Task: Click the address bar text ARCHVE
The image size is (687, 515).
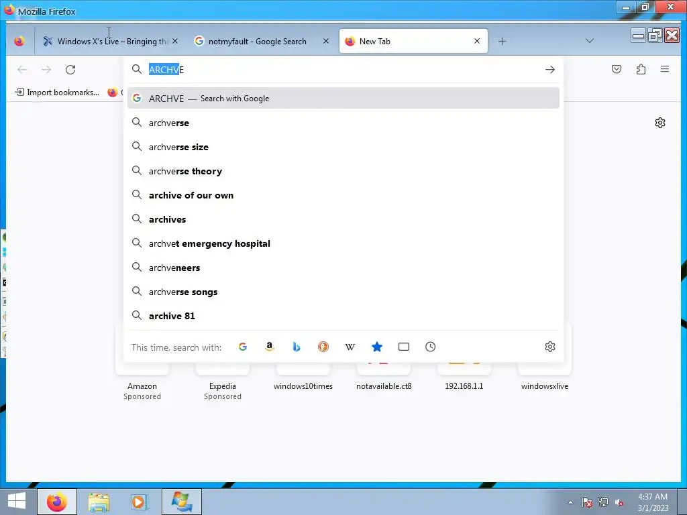Action: click(166, 70)
